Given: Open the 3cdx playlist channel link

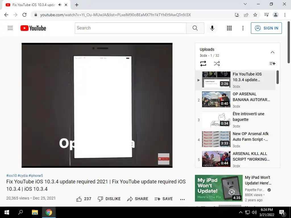Looking at the screenshot, I should (x=203, y=56).
